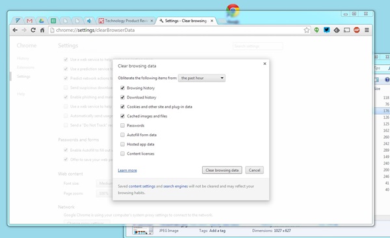This screenshot has width=390, height=238.
Task: Switch to the first blue pinned tab
Action: [18, 21]
